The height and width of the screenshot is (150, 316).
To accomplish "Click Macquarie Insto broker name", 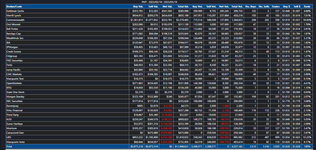I will coord(15,142).
